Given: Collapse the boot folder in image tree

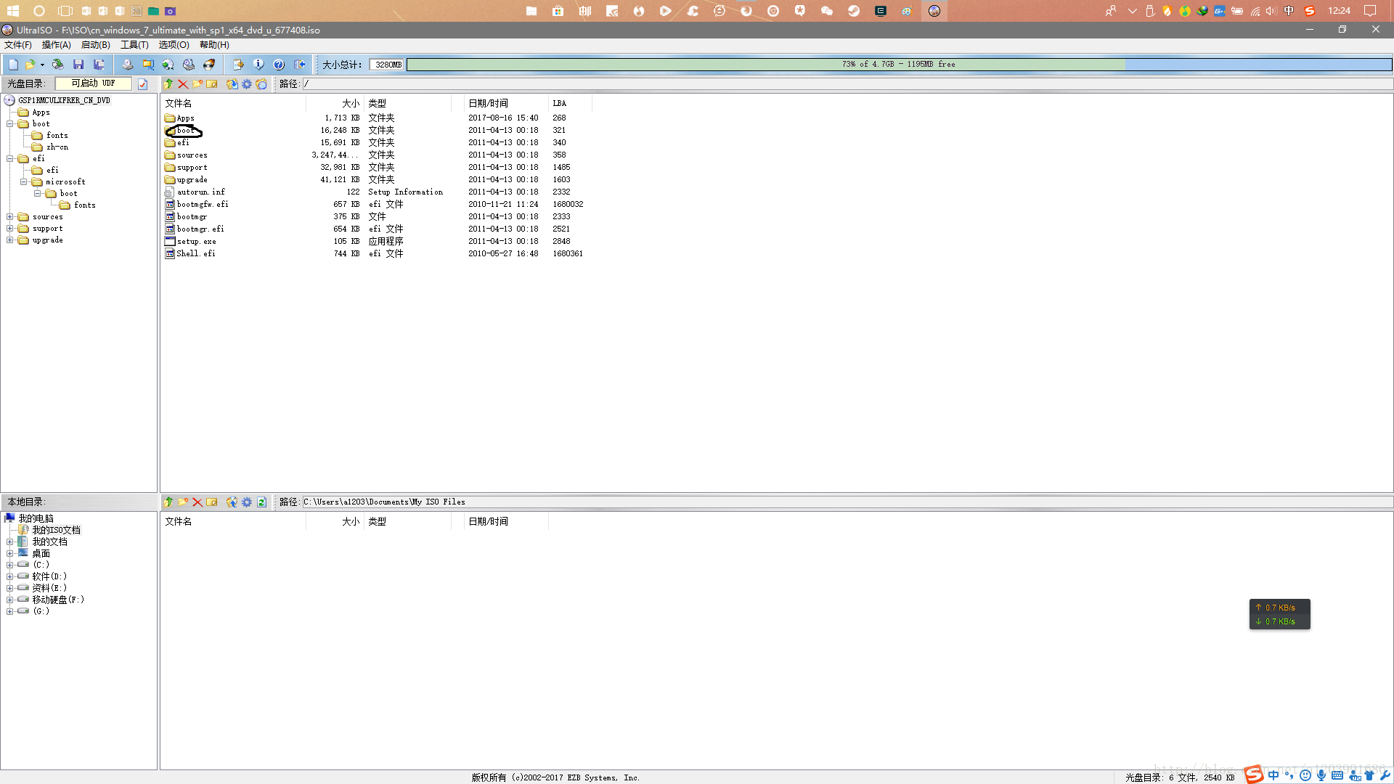Looking at the screenshot, I should pyautogui.click(x=10, y=124).
